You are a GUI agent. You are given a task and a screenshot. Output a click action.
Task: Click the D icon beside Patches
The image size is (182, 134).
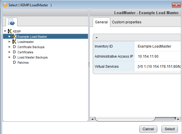(14, 62)
